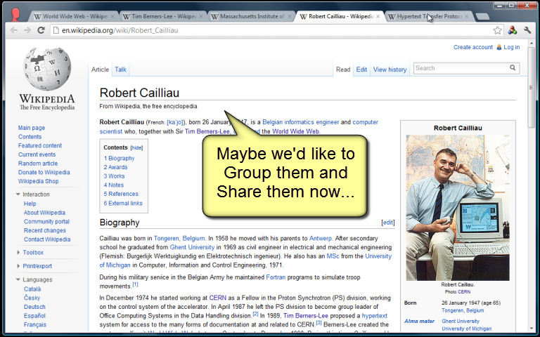Open the colored balls extension icon

click(x=513, y=30)
